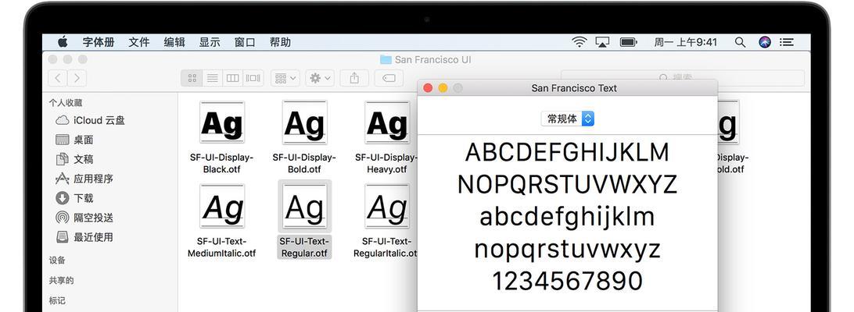The image size is (854, 312).
Task: Go forward in Finder window
Action: [x=77, y=78]
